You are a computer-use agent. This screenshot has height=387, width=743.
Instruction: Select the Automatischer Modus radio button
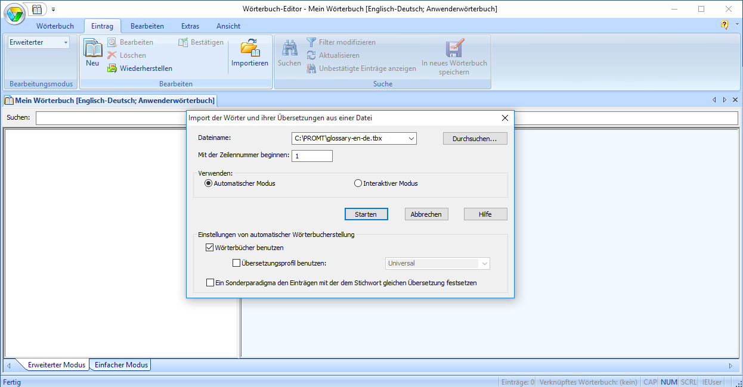tap(209, 183)
